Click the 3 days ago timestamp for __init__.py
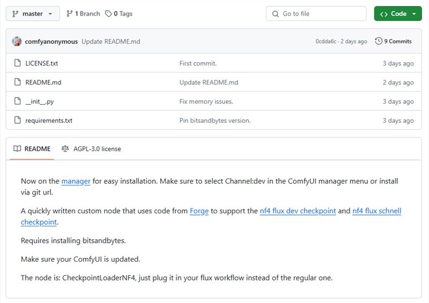The width and height of the screenshot is (429, 303). (398, 101)
